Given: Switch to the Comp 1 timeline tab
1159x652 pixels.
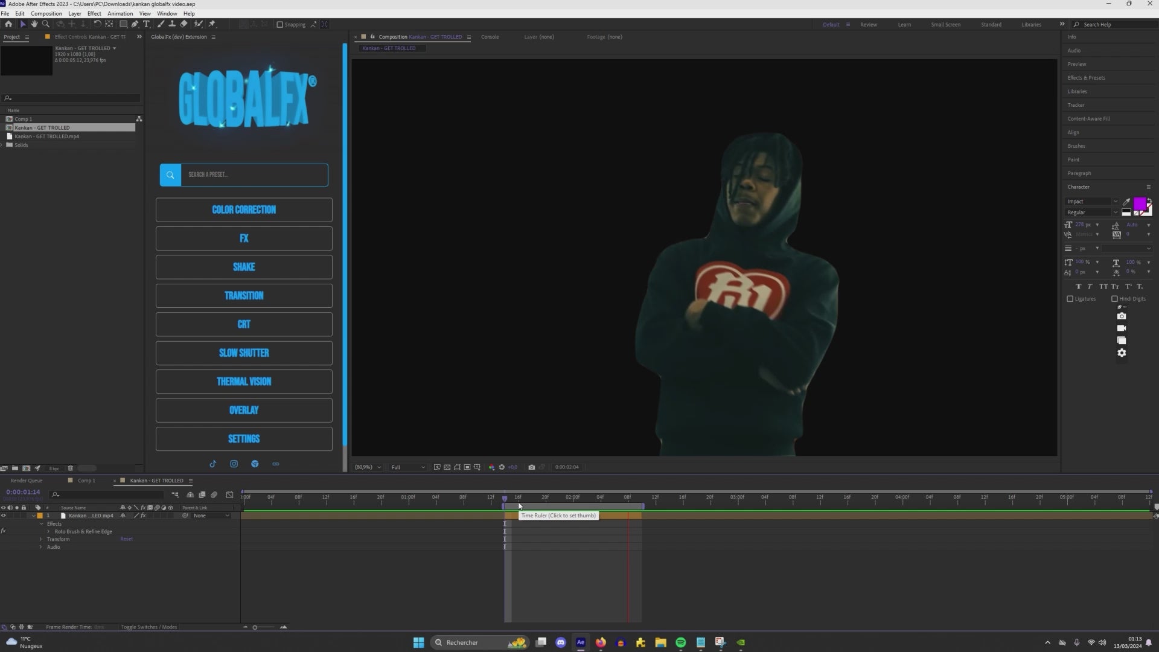Looking at the screenshot, I should pyautogui.click(x=86, y=481).
